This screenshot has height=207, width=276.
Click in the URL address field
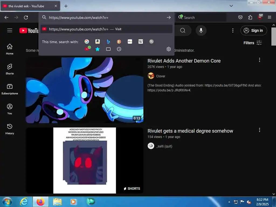point(106,18)
